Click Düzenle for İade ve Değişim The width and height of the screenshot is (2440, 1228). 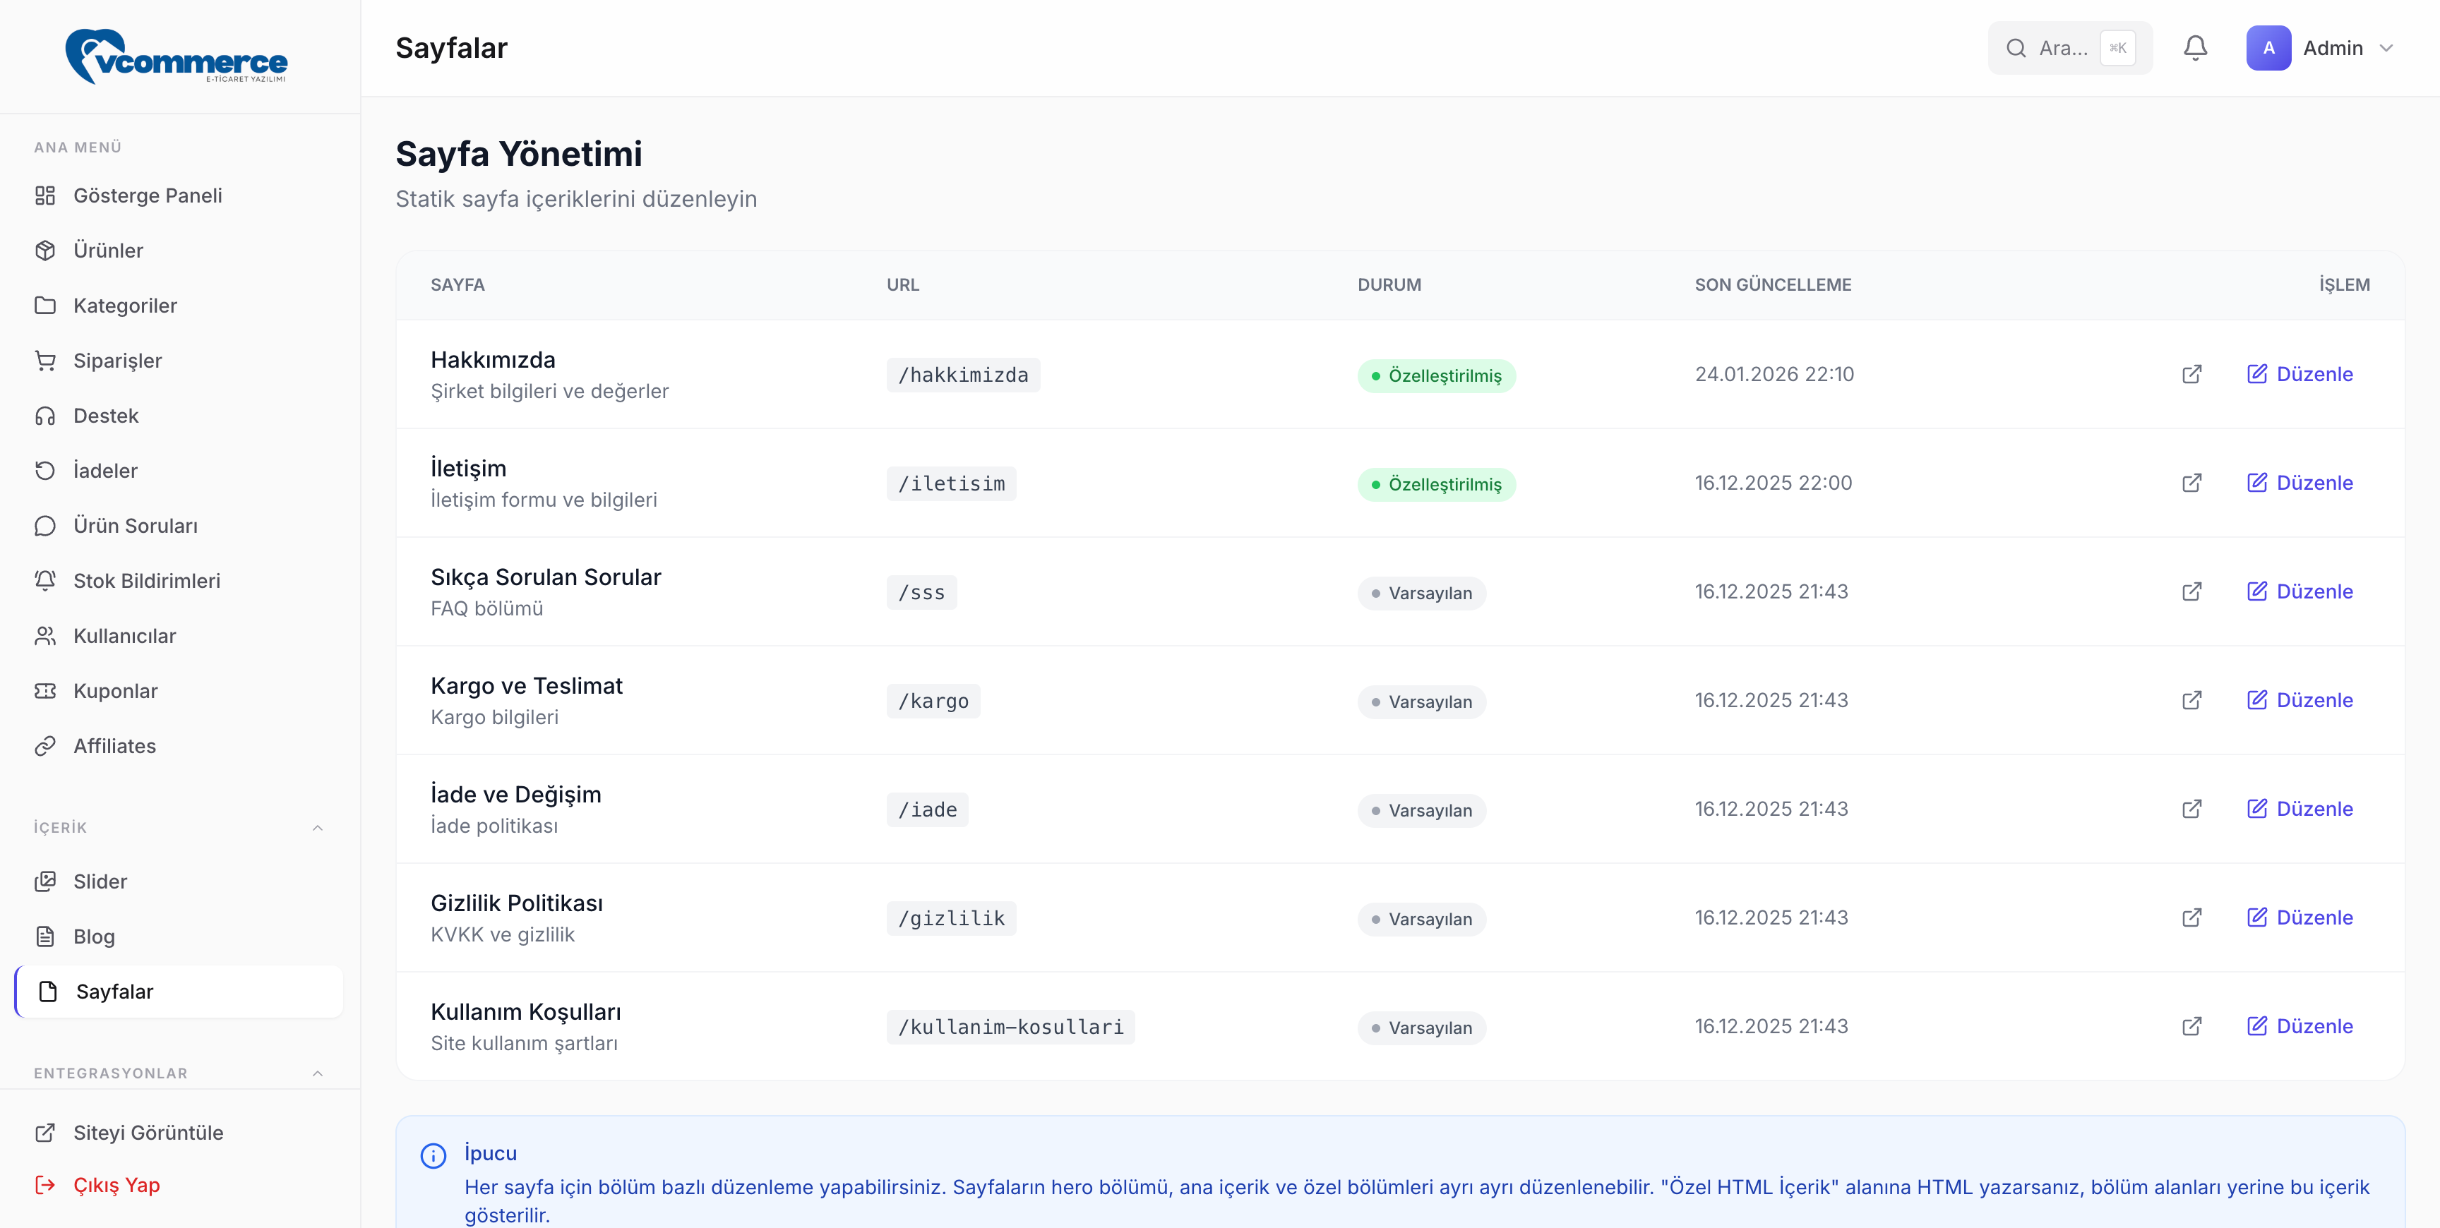tap(2299, 809)
